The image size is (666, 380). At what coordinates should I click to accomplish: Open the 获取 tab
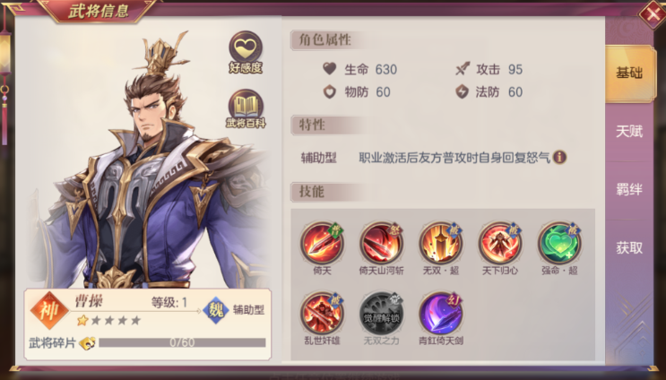pos(629,247)
